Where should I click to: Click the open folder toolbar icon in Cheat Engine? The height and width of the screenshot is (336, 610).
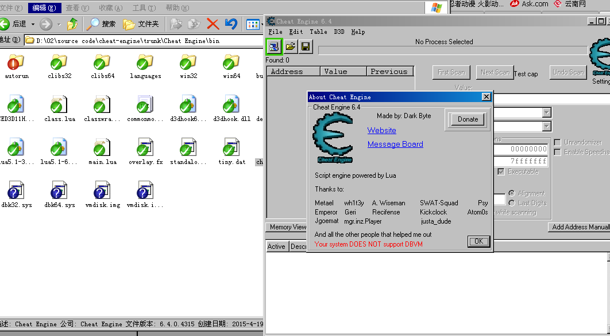[x=291, y=46]
